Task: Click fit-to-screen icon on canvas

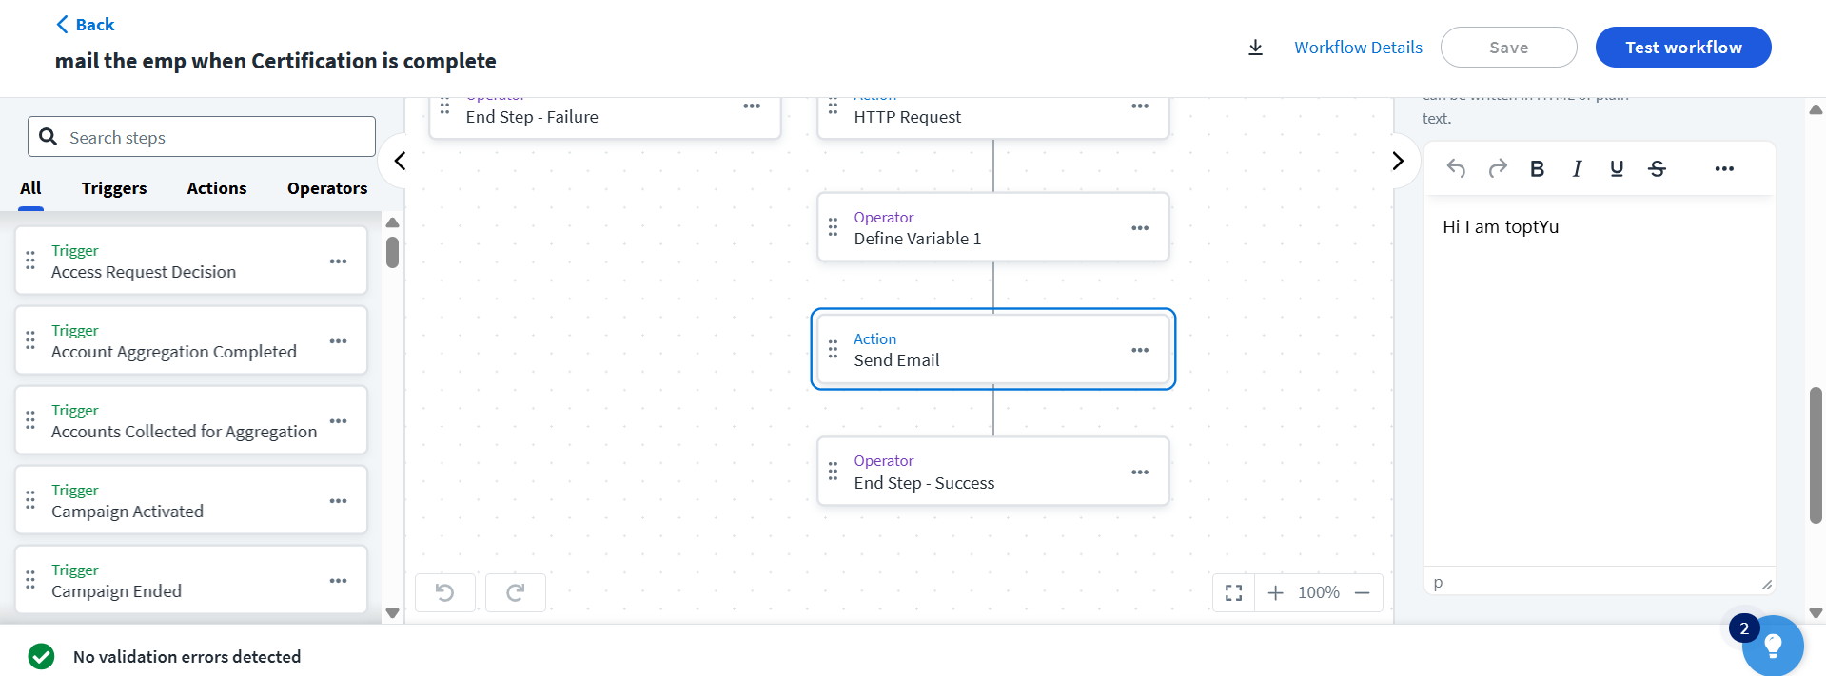Action: pyautogui.click(x=1234, y=592)
